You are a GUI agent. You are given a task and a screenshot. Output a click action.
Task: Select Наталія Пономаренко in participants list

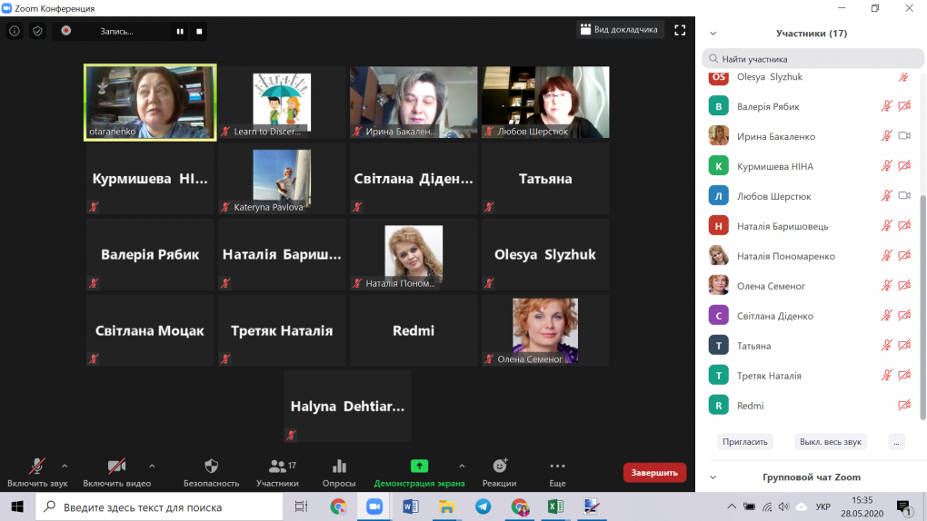click(x=811, y=256)
